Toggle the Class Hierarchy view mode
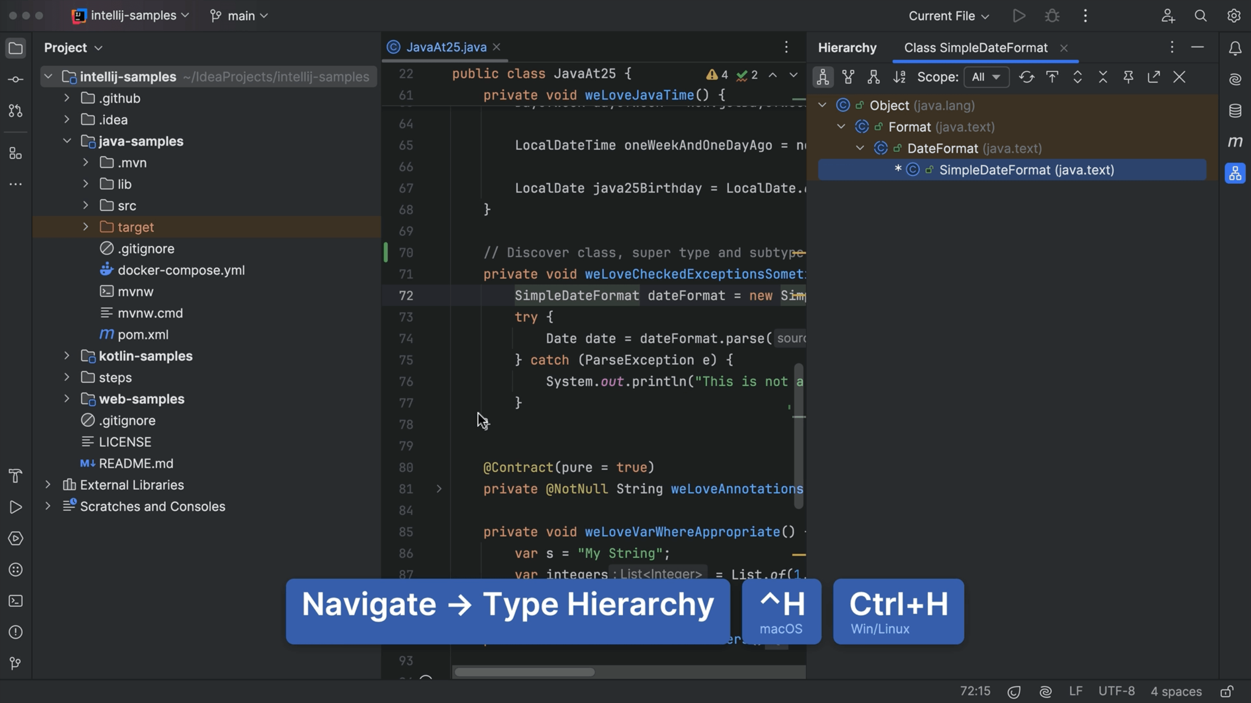This screenshot has height=703, width=1251. (823, 77)
